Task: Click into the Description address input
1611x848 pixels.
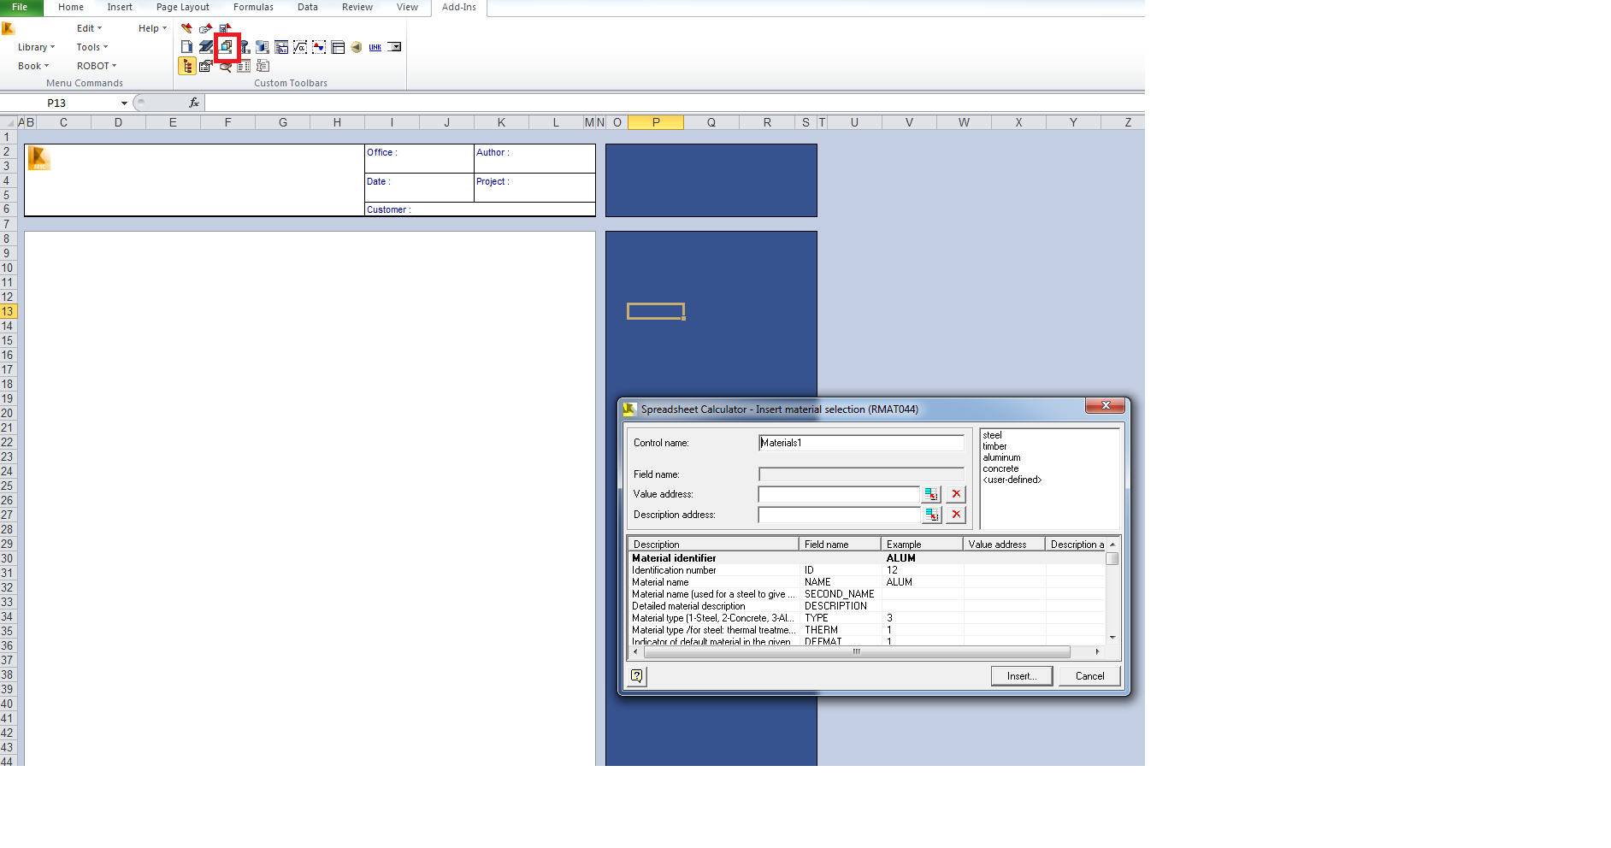Action: pos(839,515)
